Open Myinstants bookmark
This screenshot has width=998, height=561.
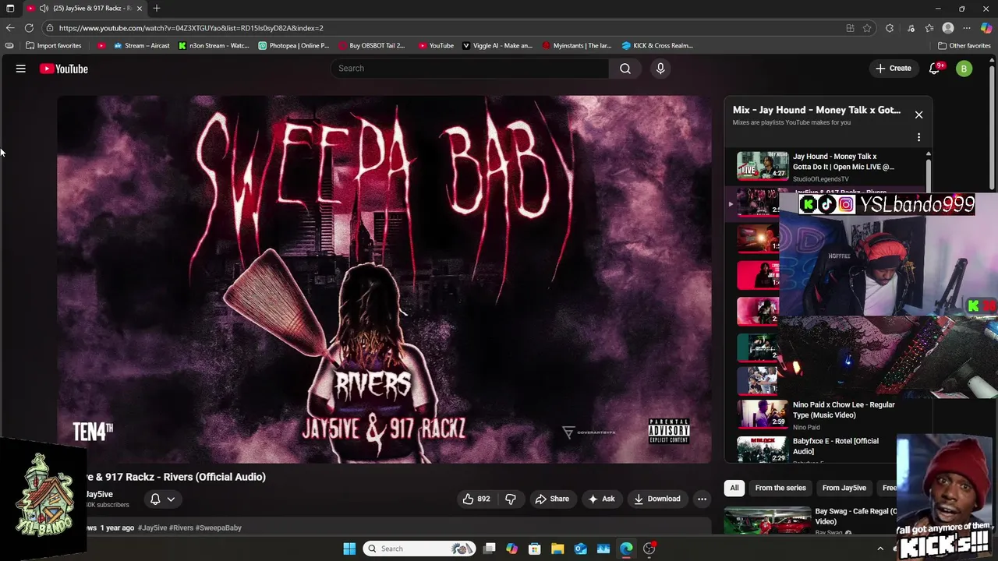point(577,45)
